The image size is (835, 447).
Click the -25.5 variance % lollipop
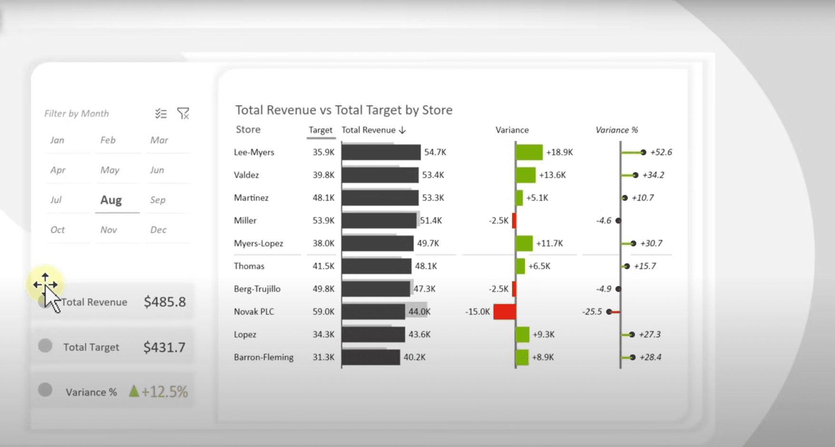point(613,312)
